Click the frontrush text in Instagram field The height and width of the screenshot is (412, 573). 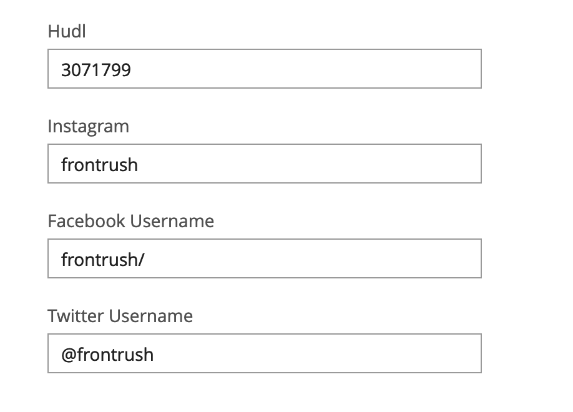click(x=99, y=165)
